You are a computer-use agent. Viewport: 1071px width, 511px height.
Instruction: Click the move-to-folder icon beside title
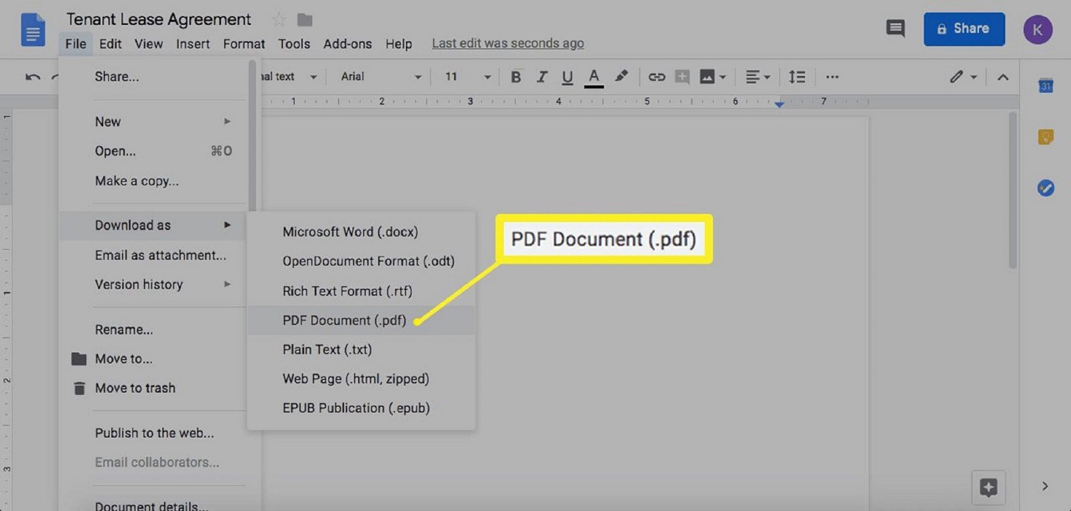coord(305,20)
